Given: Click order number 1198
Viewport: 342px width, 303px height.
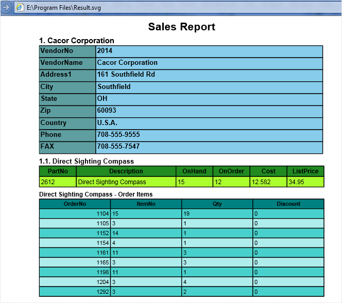Looking at the screenshot, I should [x=75, y=272].
